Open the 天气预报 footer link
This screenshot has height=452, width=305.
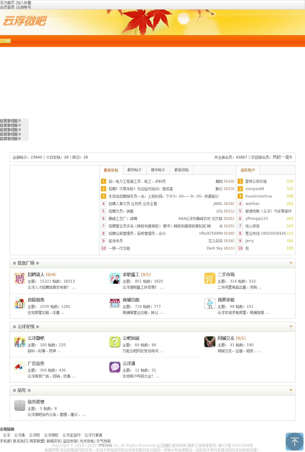[103, 441]
